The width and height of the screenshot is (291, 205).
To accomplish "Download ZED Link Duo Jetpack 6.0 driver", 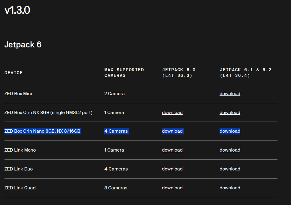I will (172, 169).
